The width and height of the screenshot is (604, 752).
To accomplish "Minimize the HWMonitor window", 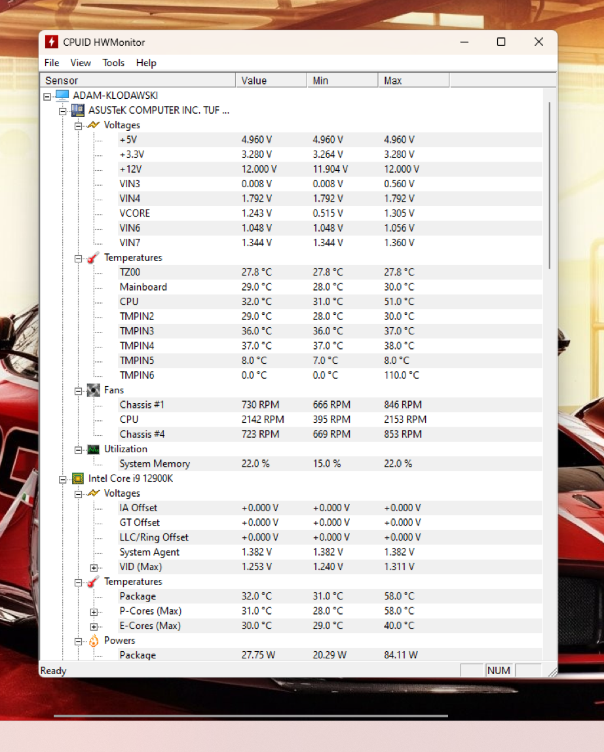I will (464, 42).
